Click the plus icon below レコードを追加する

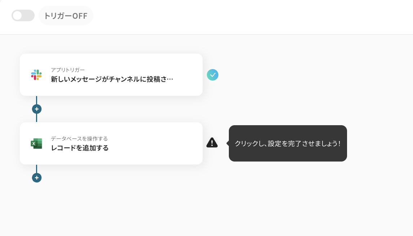(x=36, y=177)
